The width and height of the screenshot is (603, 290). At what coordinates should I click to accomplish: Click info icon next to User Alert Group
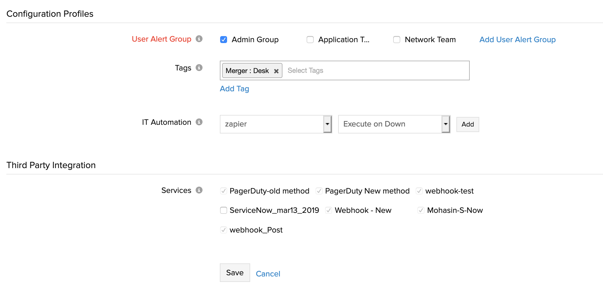pos(199,39)
